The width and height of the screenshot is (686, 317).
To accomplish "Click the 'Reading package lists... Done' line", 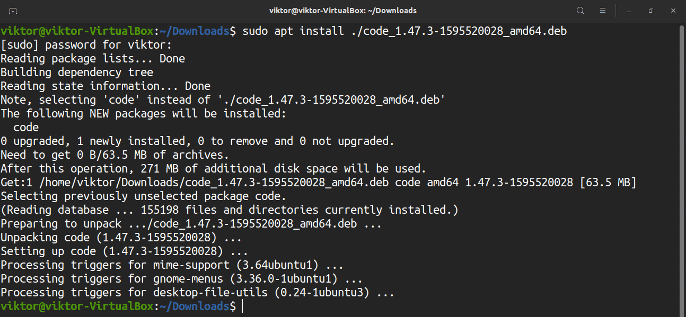I will pos(93,59).
